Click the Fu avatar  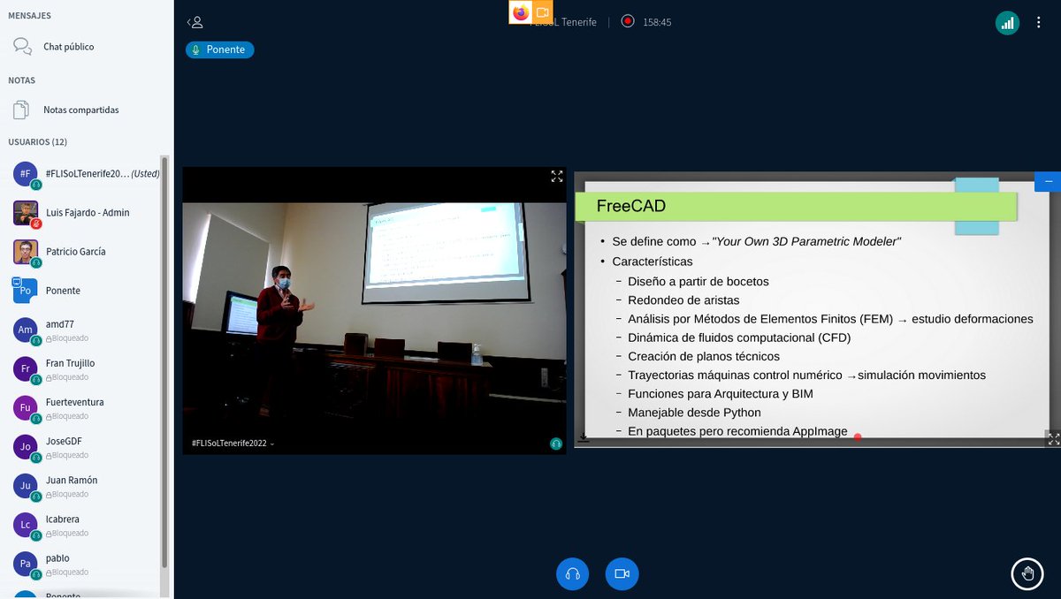(26, 407)
